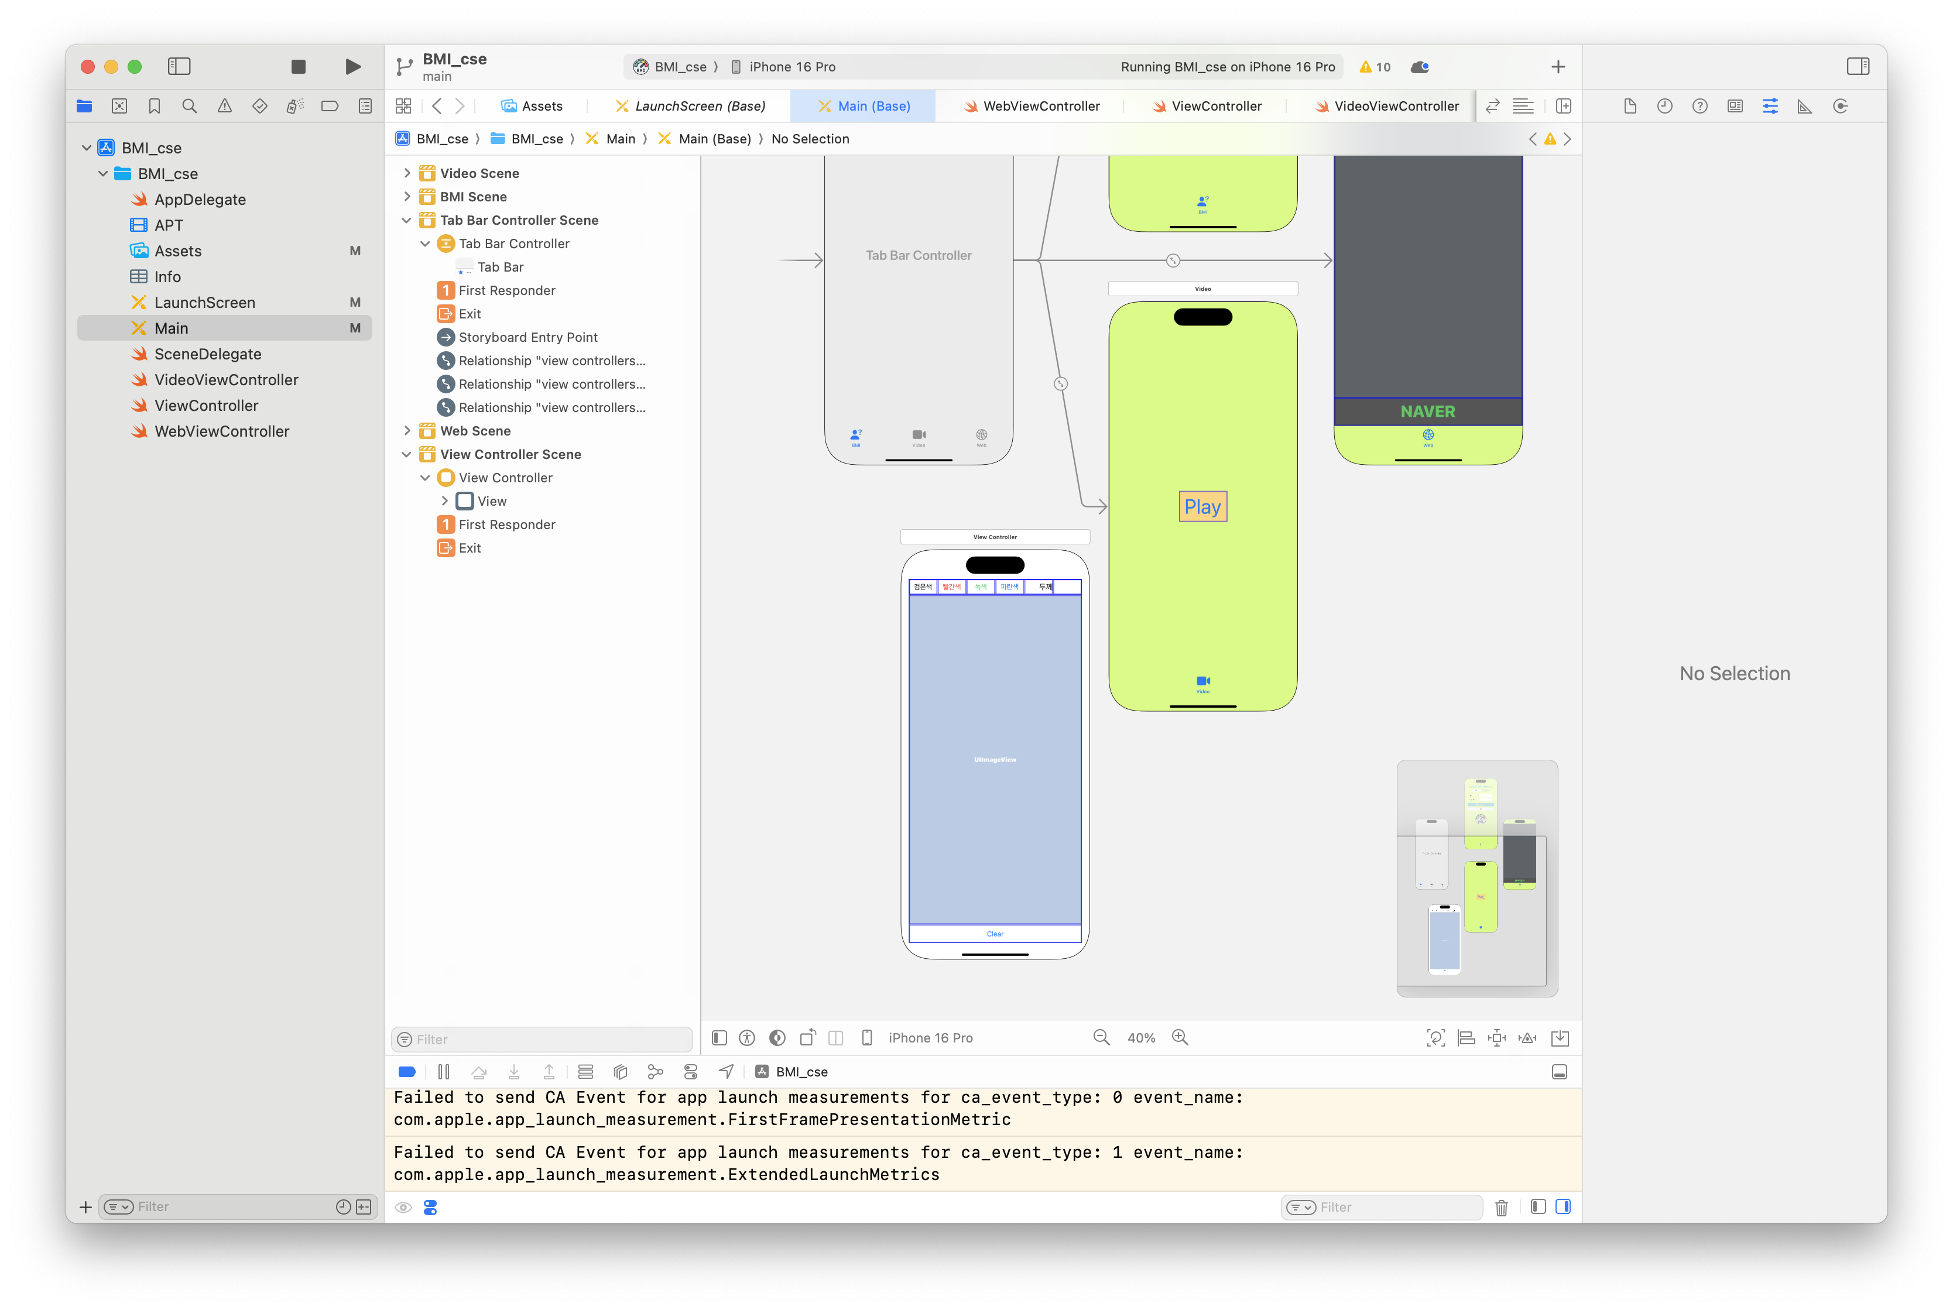Click the trash icon to clear console

[x=1501, y=1207]
